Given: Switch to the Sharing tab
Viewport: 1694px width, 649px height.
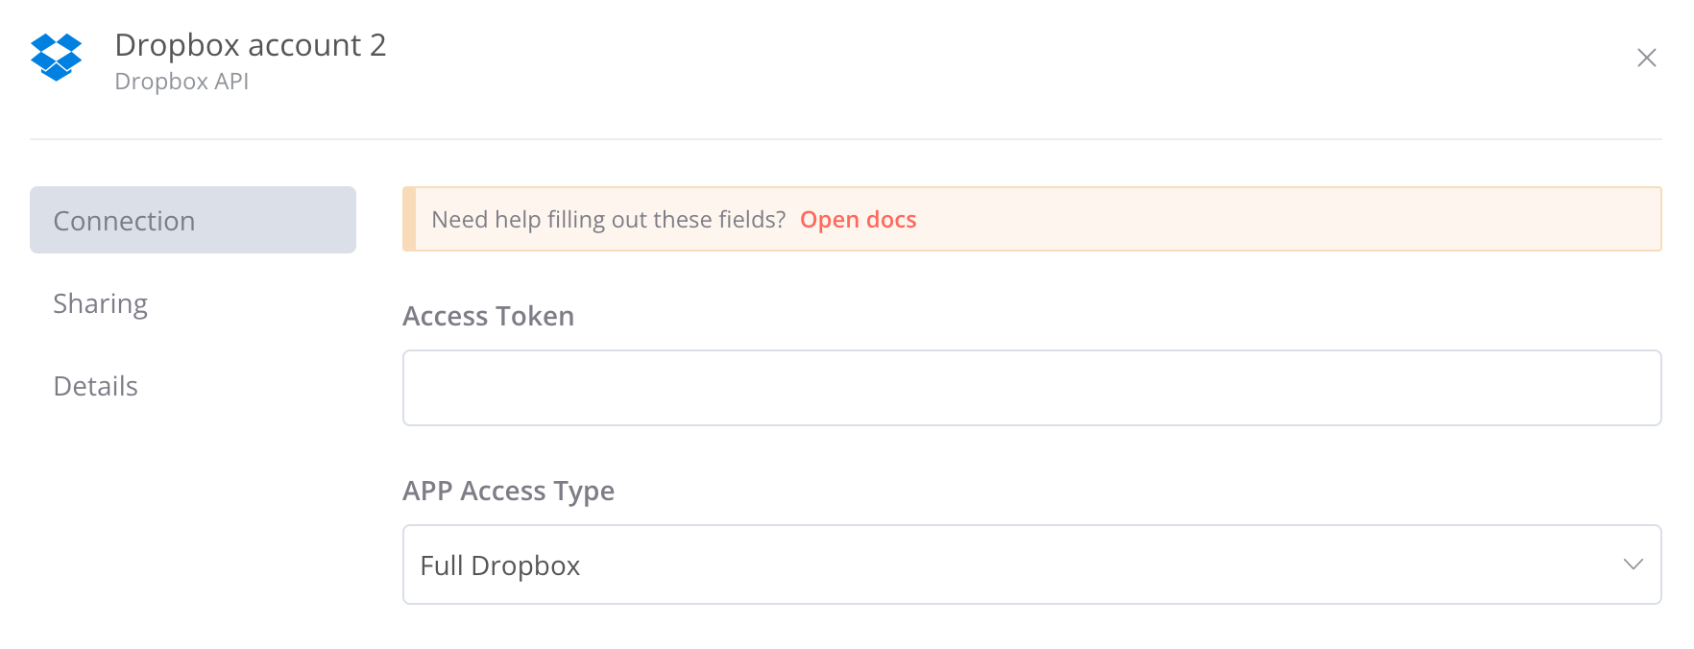Looking at the screenshot, I should (101, 303).
